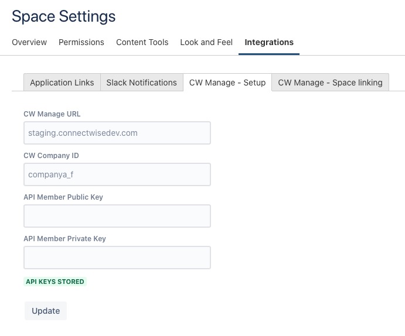Select the Look and Feel tab
The width and height of the screenshot is (405, 336).
point(206,42)
